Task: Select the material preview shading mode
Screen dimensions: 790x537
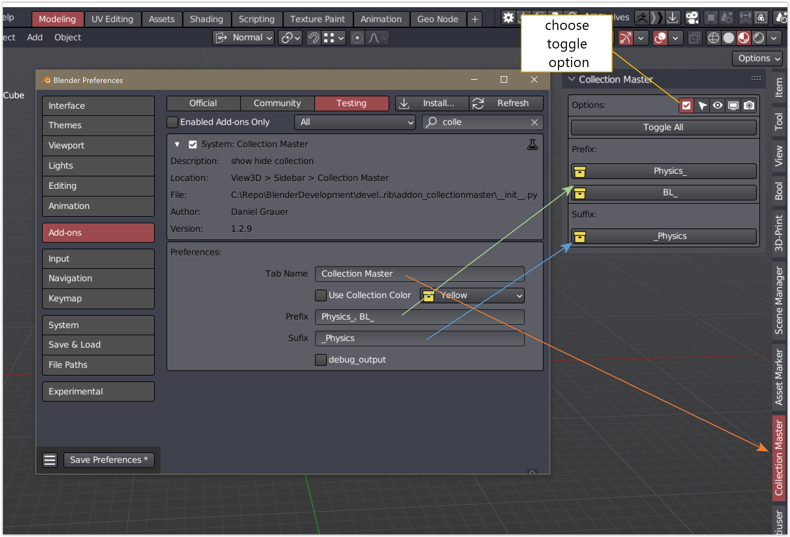Action: (x=744, y=38)
